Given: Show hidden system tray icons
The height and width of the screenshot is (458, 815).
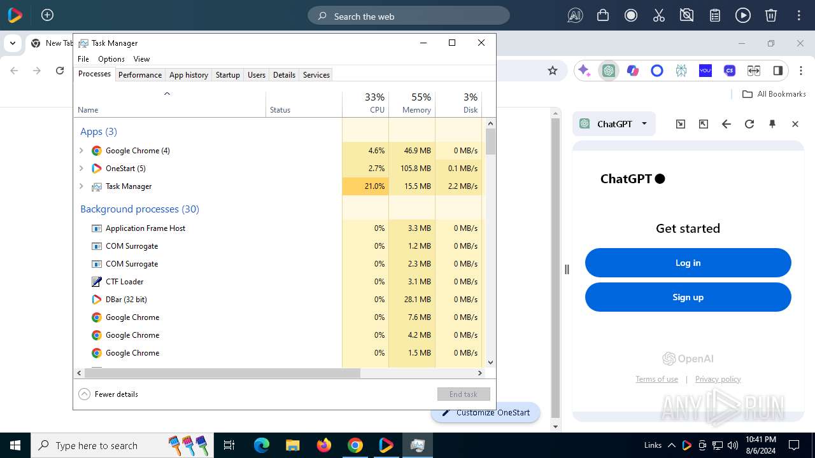Looking at the screenshot, I should click(x=672, y=445).
